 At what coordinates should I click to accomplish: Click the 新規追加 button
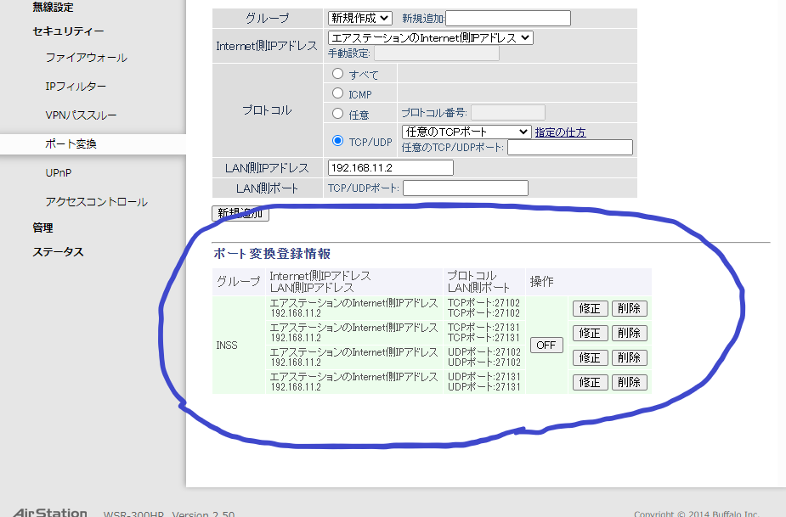[x=240, y=213]
